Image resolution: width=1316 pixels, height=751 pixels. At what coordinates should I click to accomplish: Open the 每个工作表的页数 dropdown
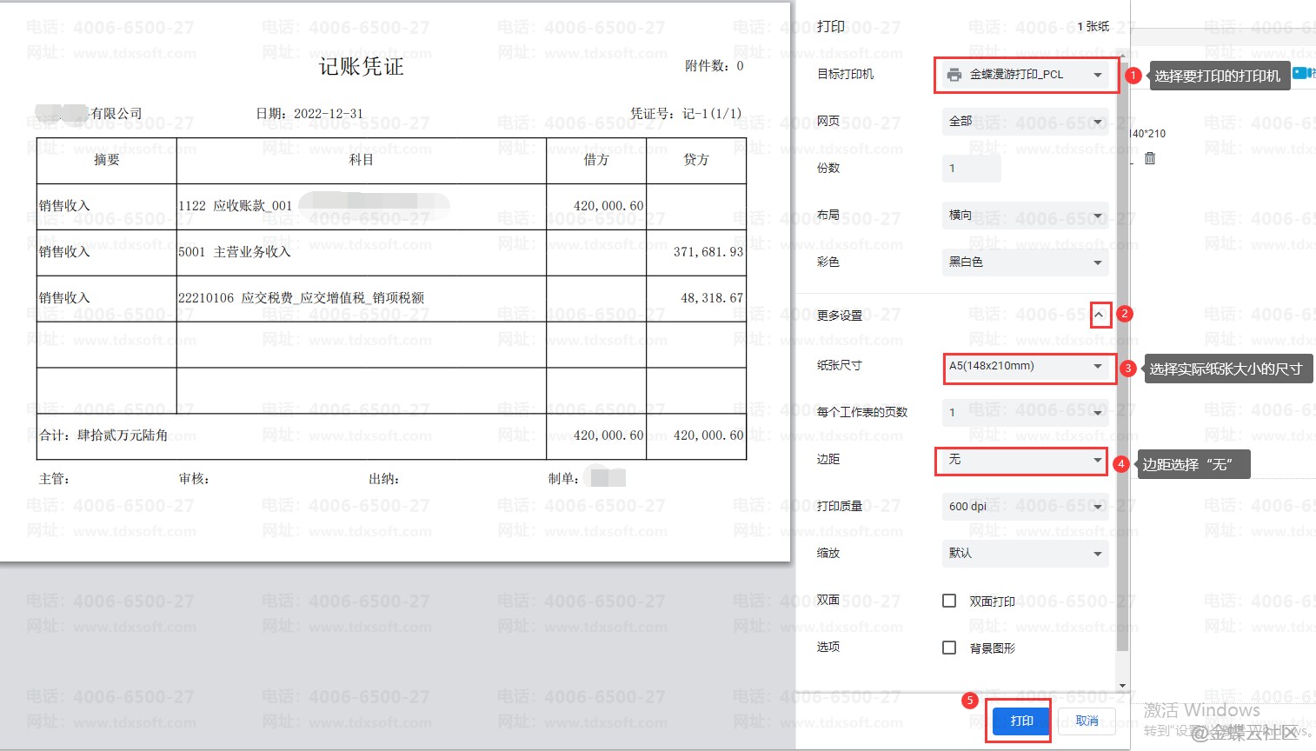click(1026, 413)
